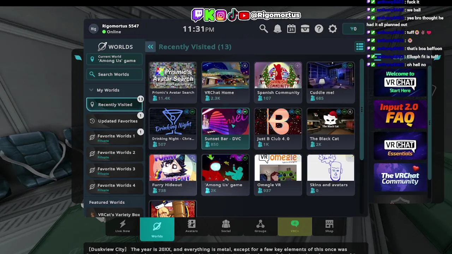Click the 11:31 PM clock display
The width and height of the screenshot is (452, 254).
click(x=198, y=29)
